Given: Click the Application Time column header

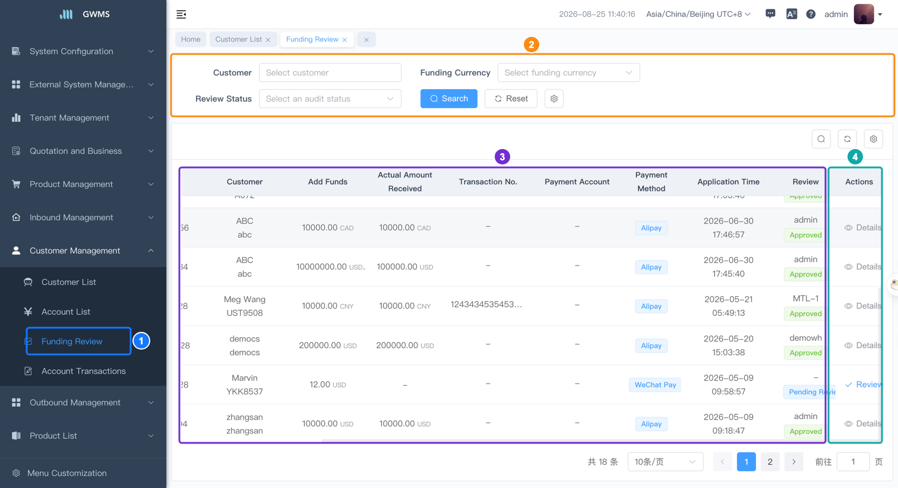Looking at the screenshot, I should (x=728, y=182).
